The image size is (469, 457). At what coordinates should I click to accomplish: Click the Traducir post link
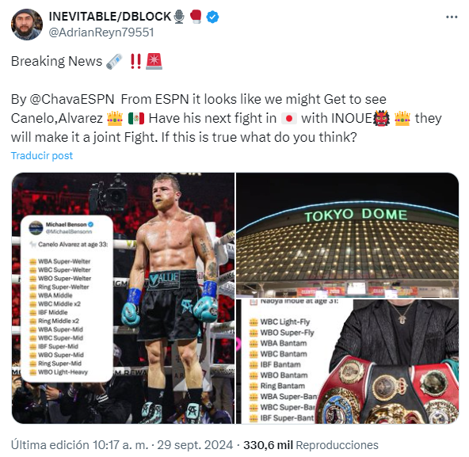[x=42, y=155]
